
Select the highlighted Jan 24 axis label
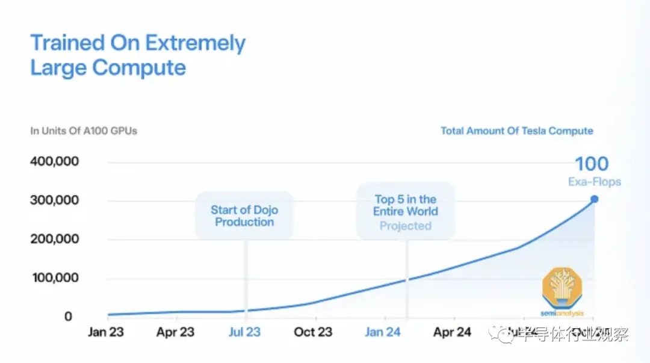click(x=383, y=332)
